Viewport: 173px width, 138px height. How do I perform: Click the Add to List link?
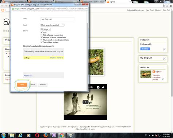(28, 76)
